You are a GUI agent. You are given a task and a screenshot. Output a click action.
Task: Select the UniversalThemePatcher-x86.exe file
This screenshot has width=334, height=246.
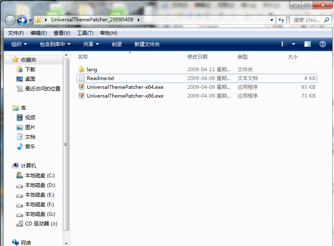tap(124, 96)
